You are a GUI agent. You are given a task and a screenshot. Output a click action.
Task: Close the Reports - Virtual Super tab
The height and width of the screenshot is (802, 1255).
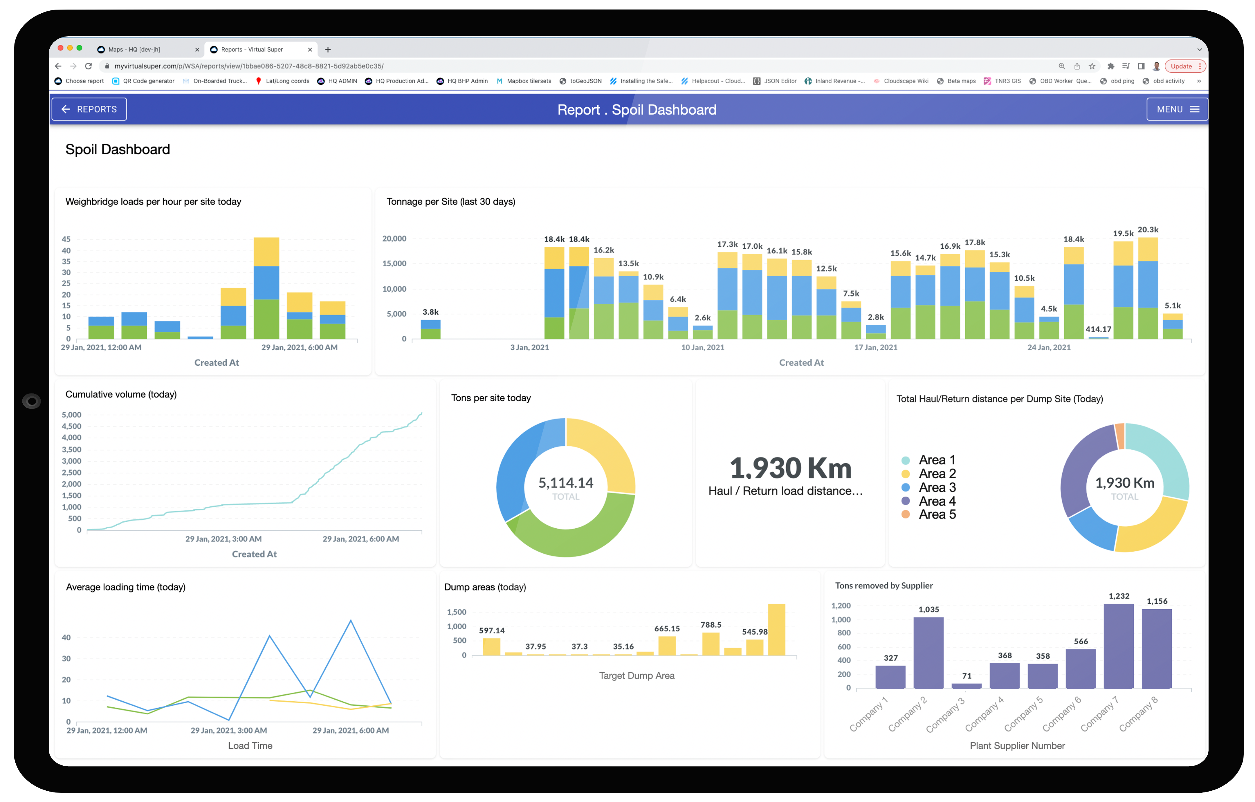click(310, 50)
